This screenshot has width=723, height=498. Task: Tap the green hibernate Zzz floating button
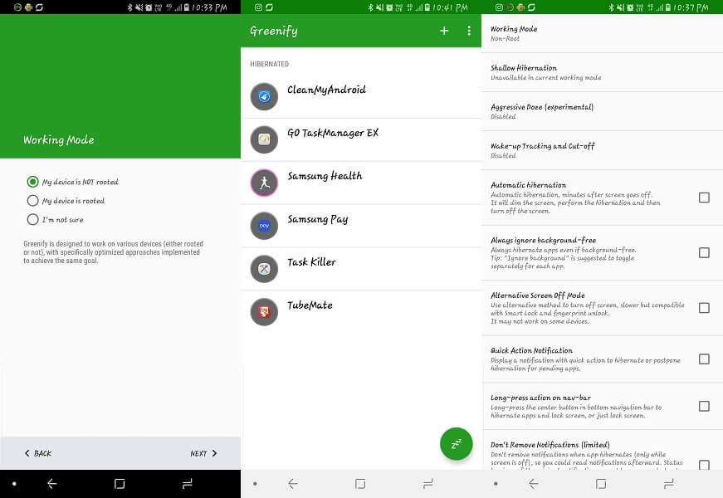456,444
